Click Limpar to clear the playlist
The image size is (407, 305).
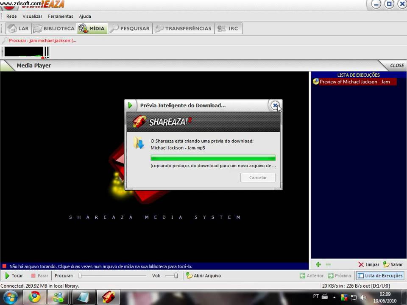click(x=368, y=264)
